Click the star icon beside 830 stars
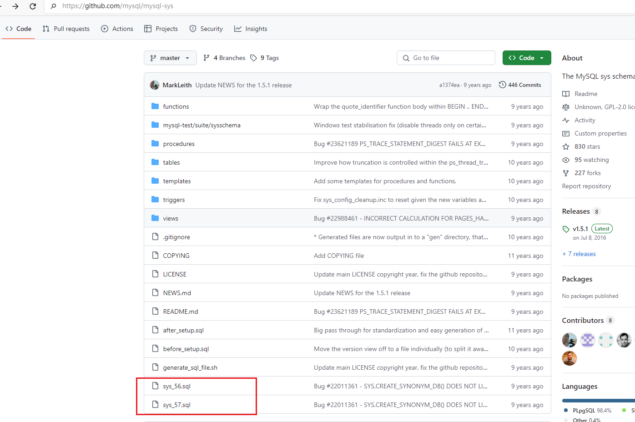Viewport: 635px width, 422px height. (x=566, y=146)
